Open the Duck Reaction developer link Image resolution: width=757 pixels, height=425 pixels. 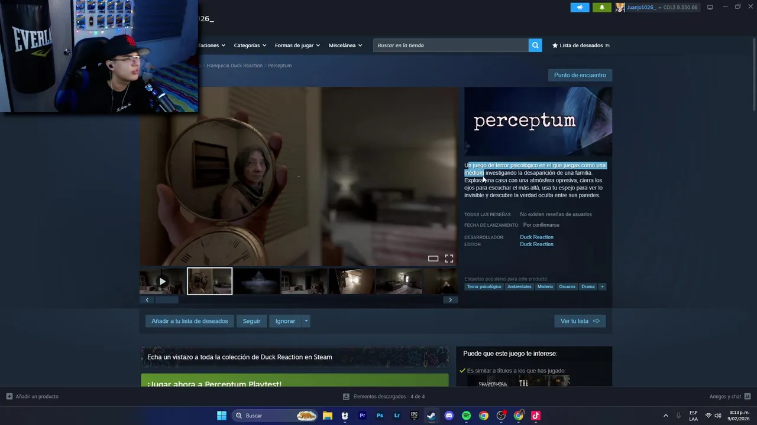coord(536,237)
